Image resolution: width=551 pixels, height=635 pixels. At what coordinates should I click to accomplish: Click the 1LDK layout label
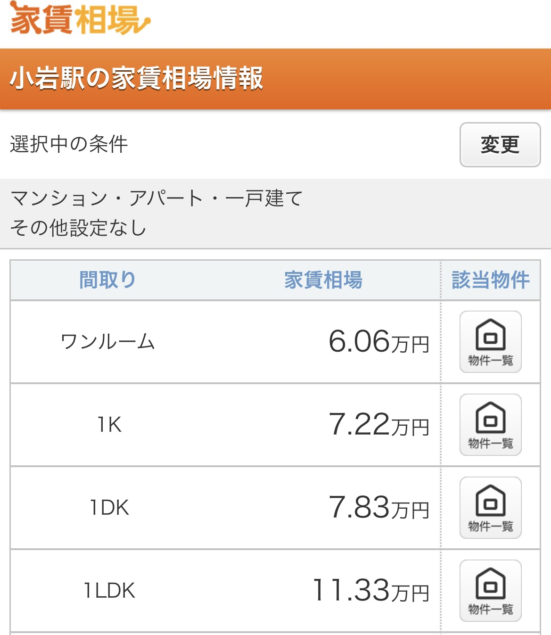109,591
